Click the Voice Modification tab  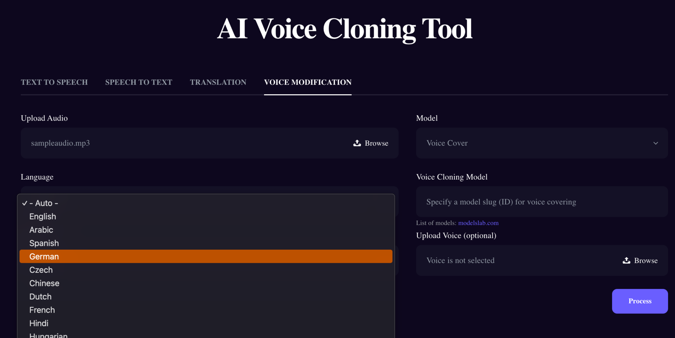pos(307,82)
